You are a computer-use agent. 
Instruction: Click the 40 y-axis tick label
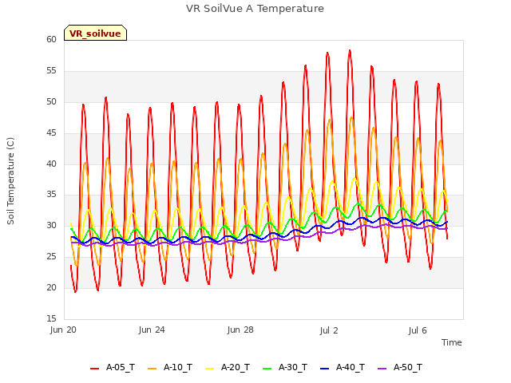[51, 164]
